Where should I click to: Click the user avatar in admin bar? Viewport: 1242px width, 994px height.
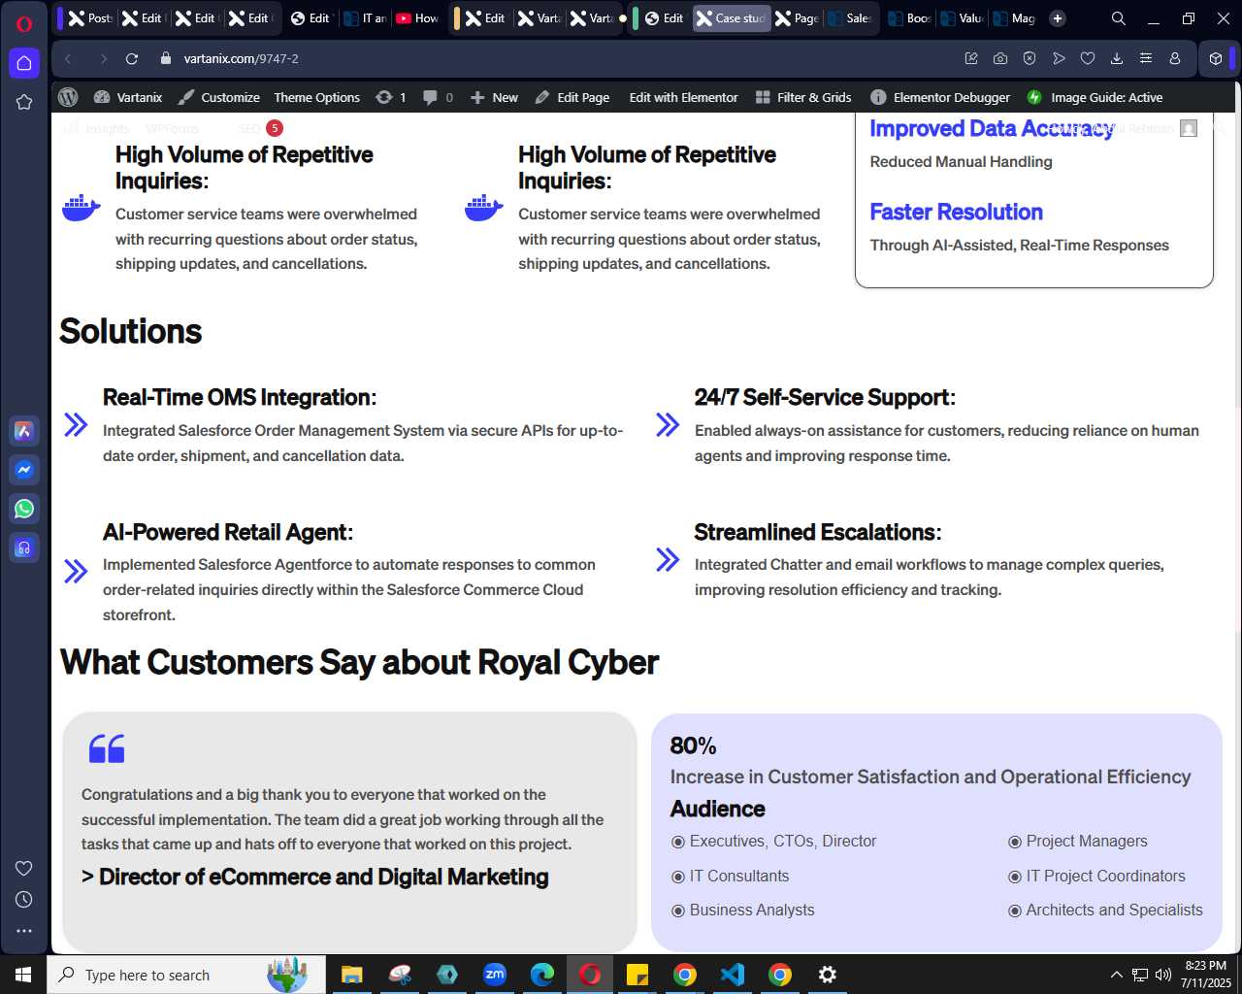[1189, 128]
